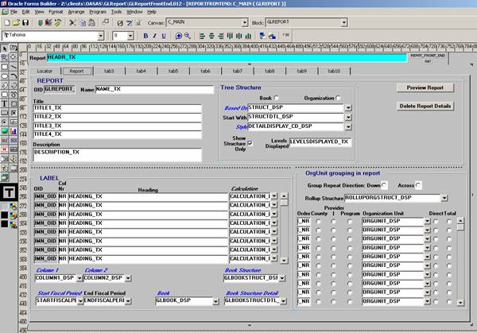Select the Checkbox tool in palette
Screen dimensions: 477x333
click(x=14, y=113)
